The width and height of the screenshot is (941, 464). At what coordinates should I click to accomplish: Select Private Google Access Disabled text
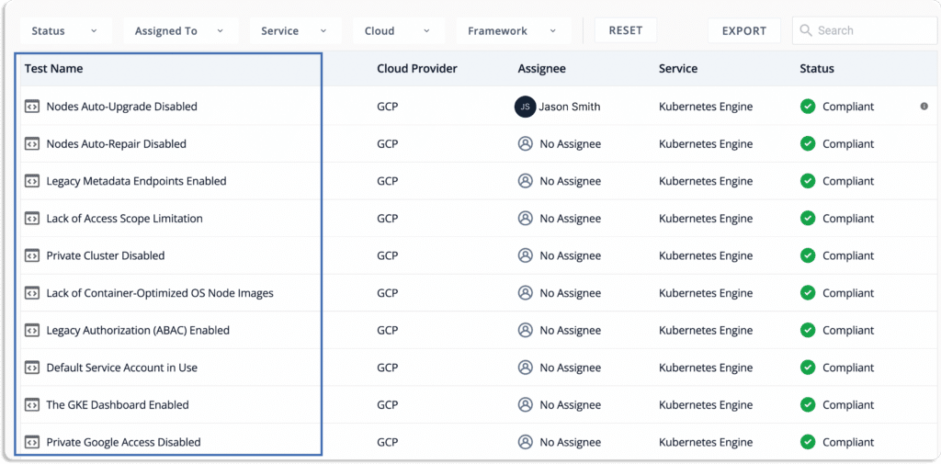pyautogui.click(x=124, y=442)
